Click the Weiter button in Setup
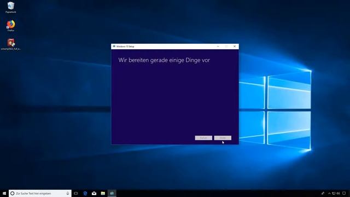Screen dimensions: 350x197 pos(223,138)
